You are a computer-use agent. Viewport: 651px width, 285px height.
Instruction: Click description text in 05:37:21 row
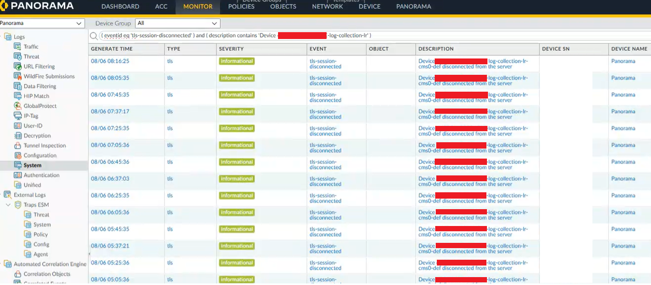[473, 249]
